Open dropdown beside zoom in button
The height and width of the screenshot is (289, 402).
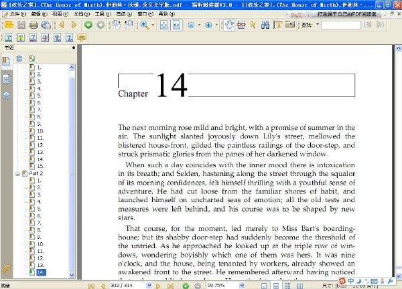tap(216, 25)
